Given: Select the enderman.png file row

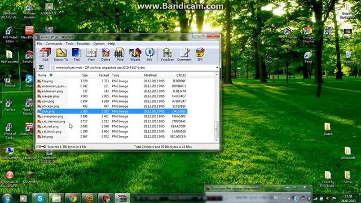Looking at the screenshot, I should coord(112,91).
